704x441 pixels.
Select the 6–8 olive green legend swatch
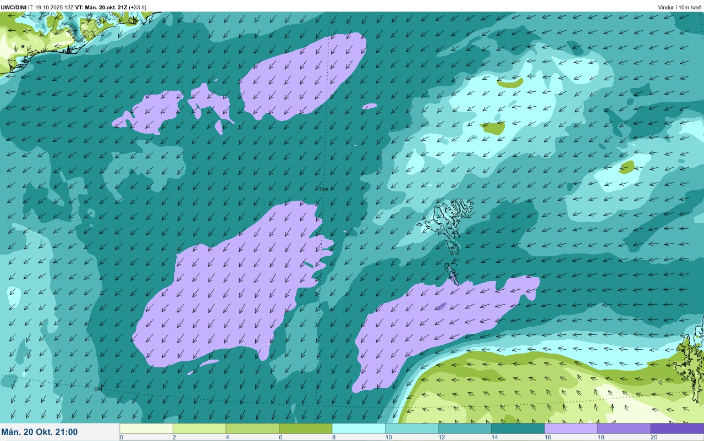pos(305,428)
